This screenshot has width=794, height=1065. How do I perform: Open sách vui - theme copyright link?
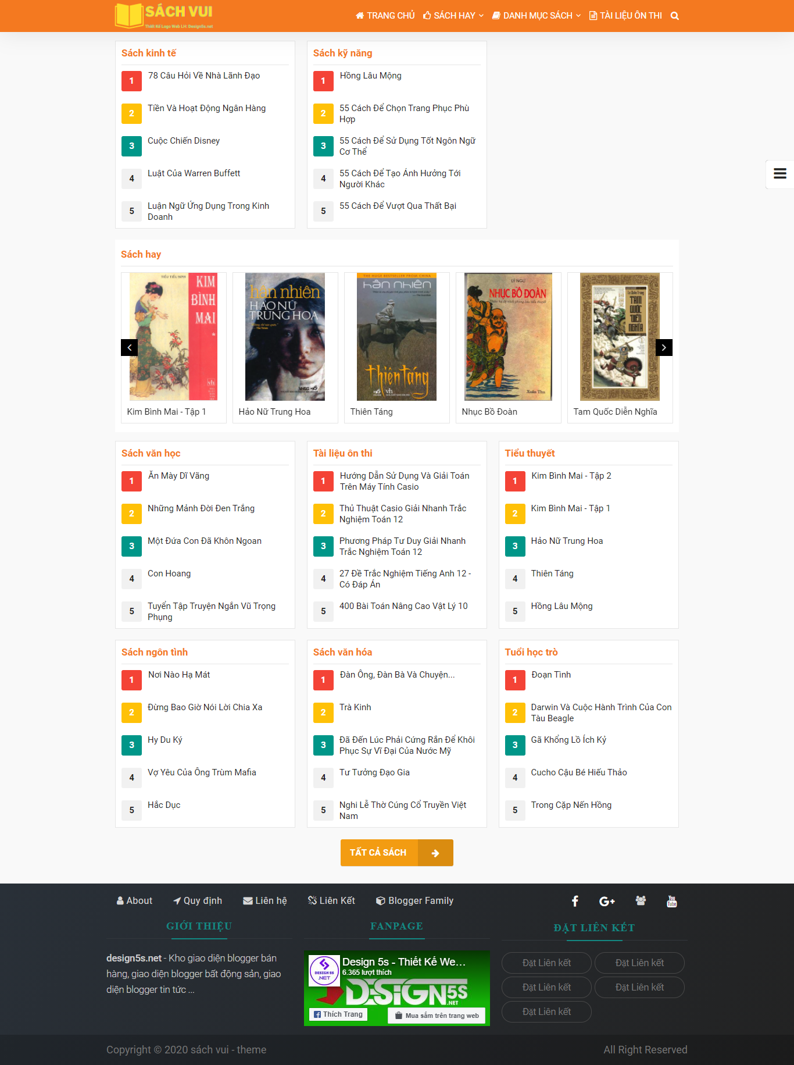(228, 1050)
